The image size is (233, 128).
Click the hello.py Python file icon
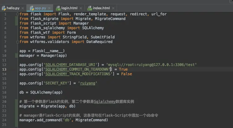coord(4,8)
